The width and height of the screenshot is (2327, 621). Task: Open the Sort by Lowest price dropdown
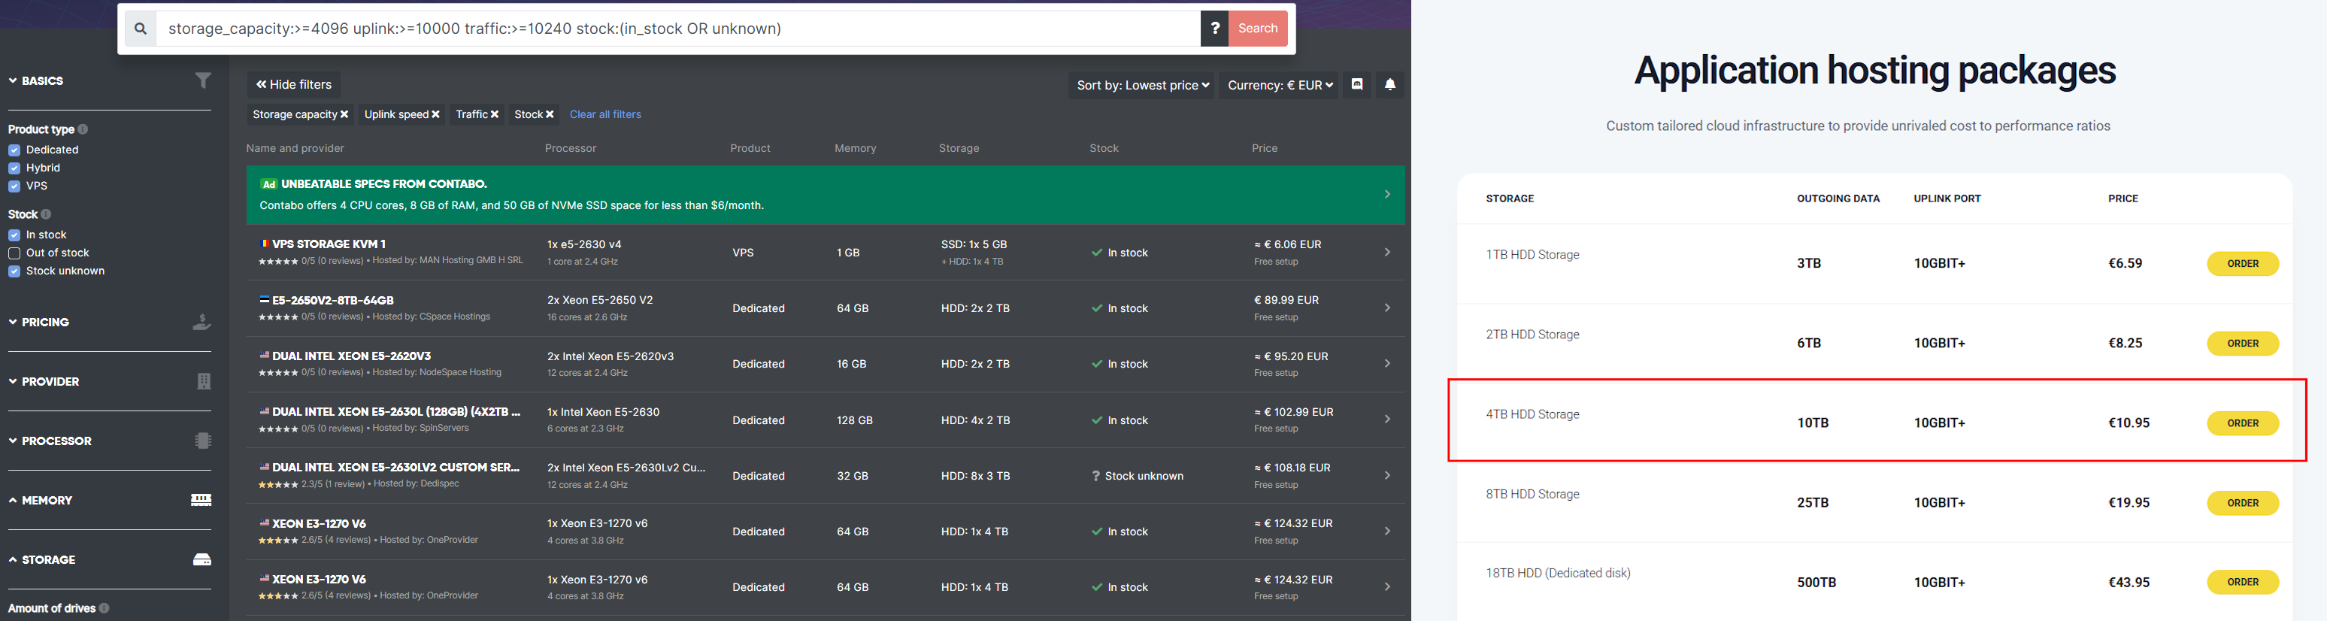click(1143, 85)
